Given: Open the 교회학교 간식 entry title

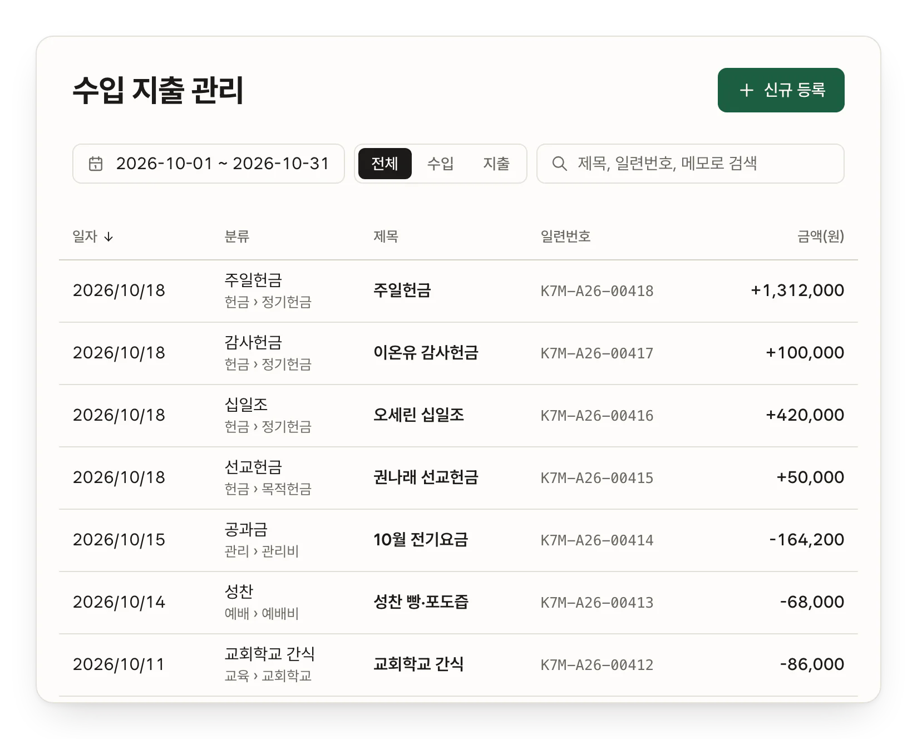Looking at the screenshot, I should tap(418, 664).
